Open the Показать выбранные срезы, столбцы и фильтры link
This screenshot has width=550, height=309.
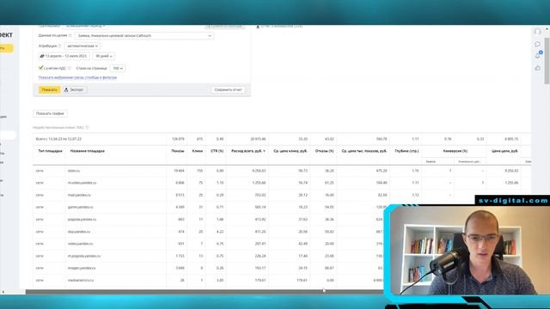point(77,77)
